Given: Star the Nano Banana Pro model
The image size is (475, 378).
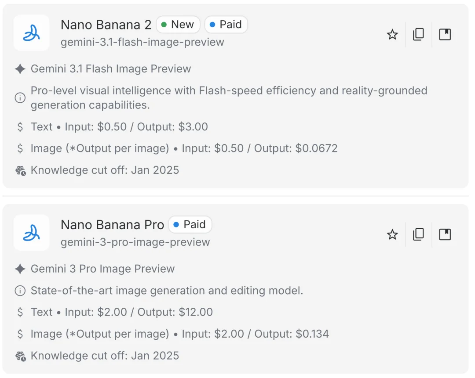Looking at the screenshot, I should pos(392,234).
